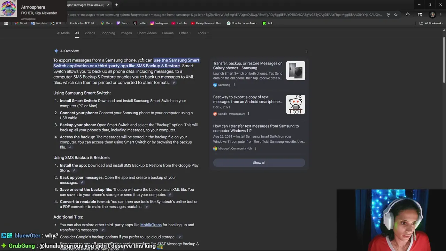
Task: Click the Samsung result phone thumbnail
Action: coord(295,71)
